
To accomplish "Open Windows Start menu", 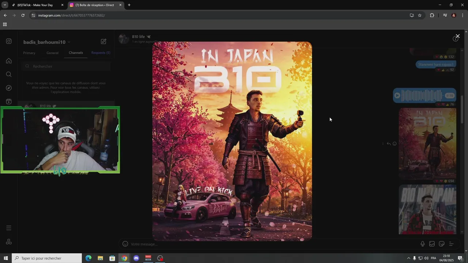I will [5, 258].
